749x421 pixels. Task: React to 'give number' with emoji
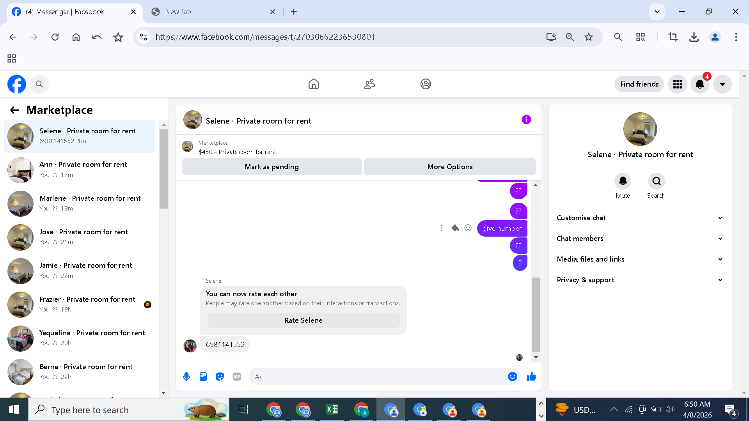click(x=468, y=228)
